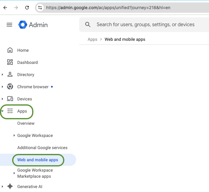This screenshot has height=192, width=209.
Task: Reload the page with the refresh icon
Action: 27,8
